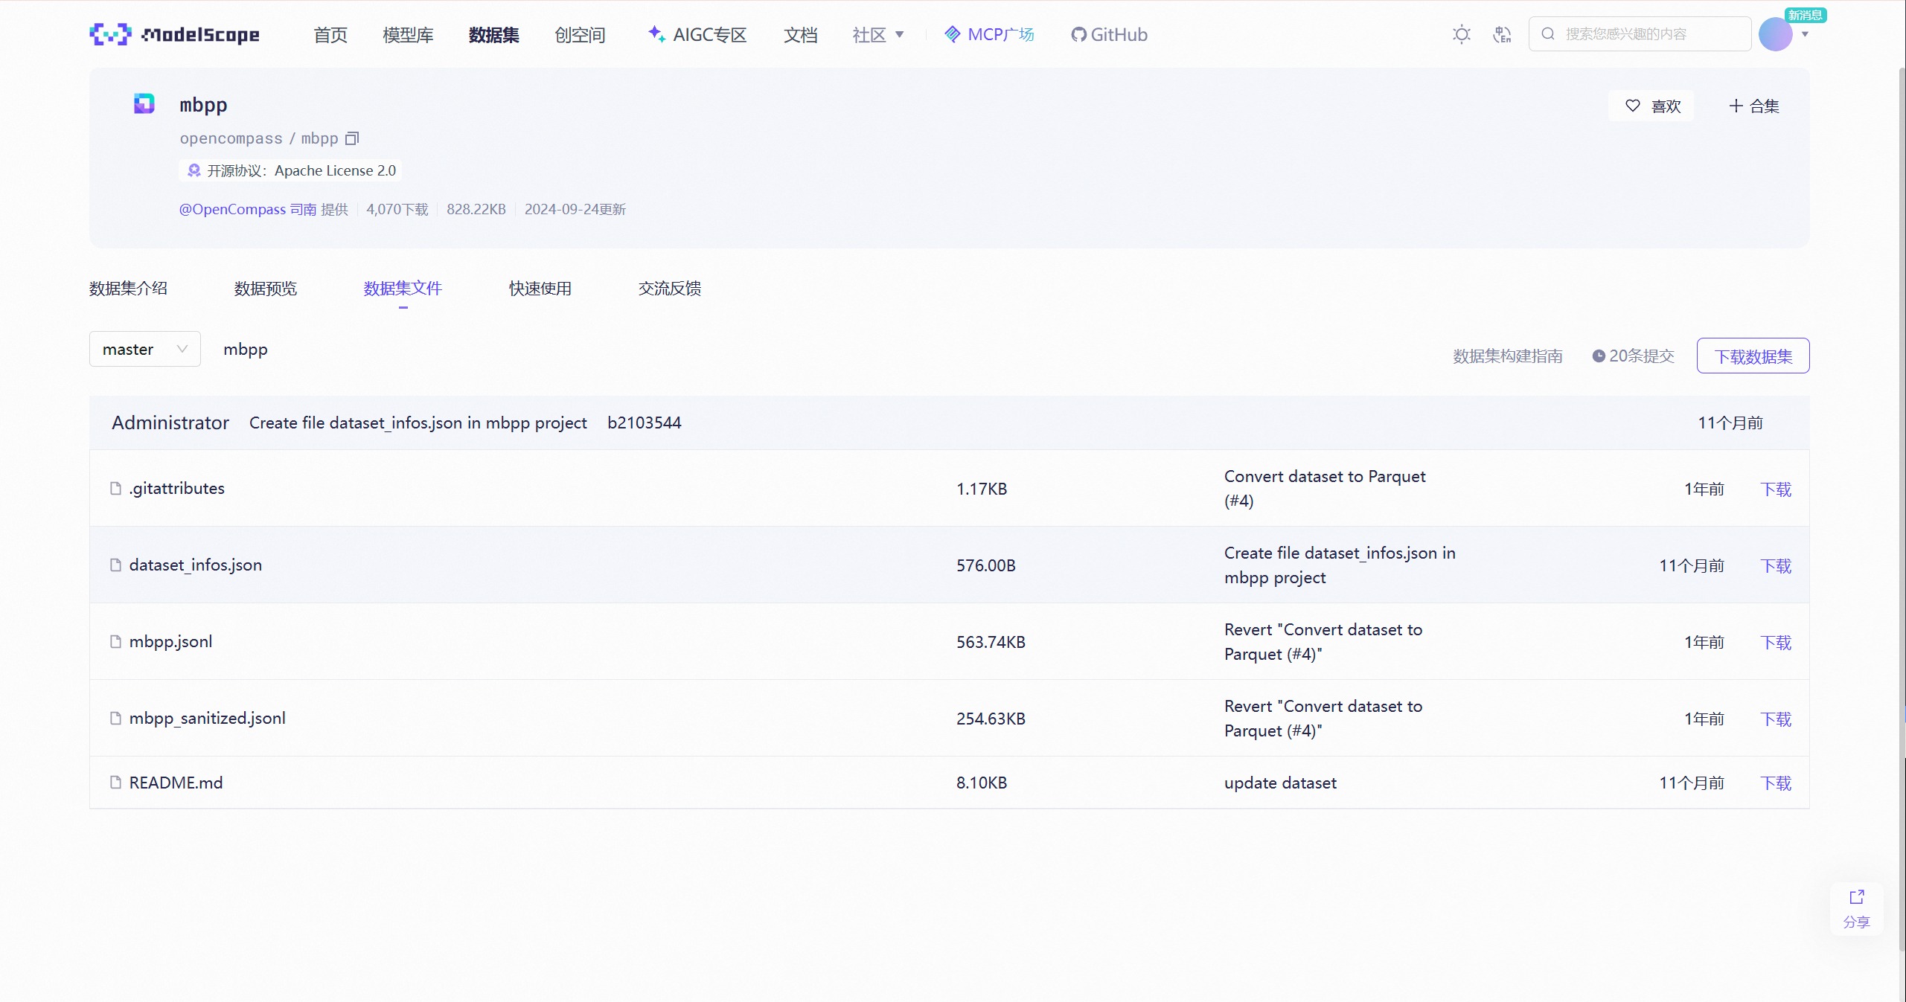
Task: Switch to the 快速使用 tab
Action: click(540, 288)
